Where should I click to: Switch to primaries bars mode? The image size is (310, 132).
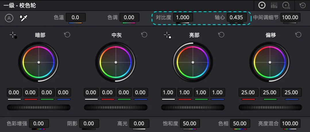[274, 5]
